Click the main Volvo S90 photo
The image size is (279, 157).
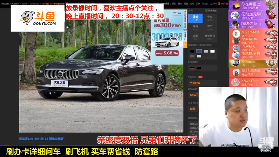click(101, 76)
